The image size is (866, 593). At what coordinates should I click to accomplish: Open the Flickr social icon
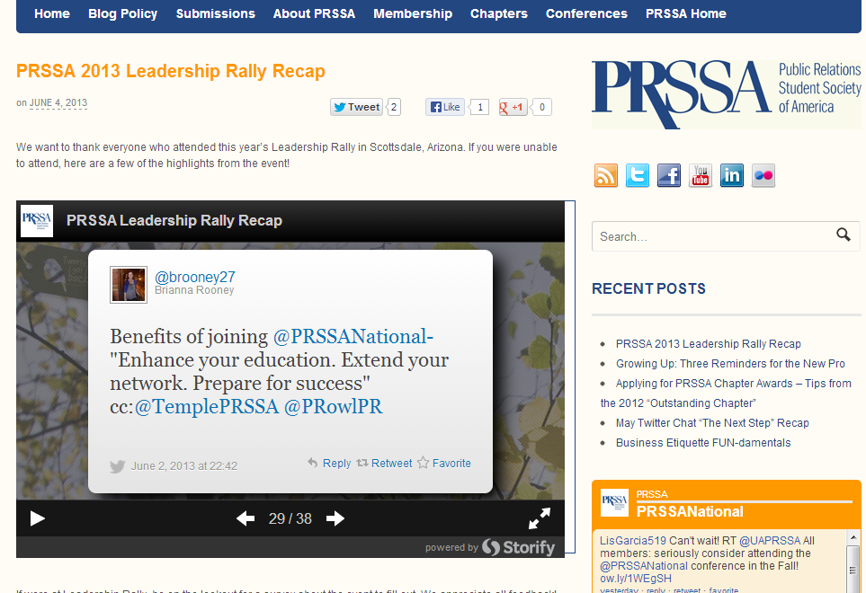(x=763, y=175)
